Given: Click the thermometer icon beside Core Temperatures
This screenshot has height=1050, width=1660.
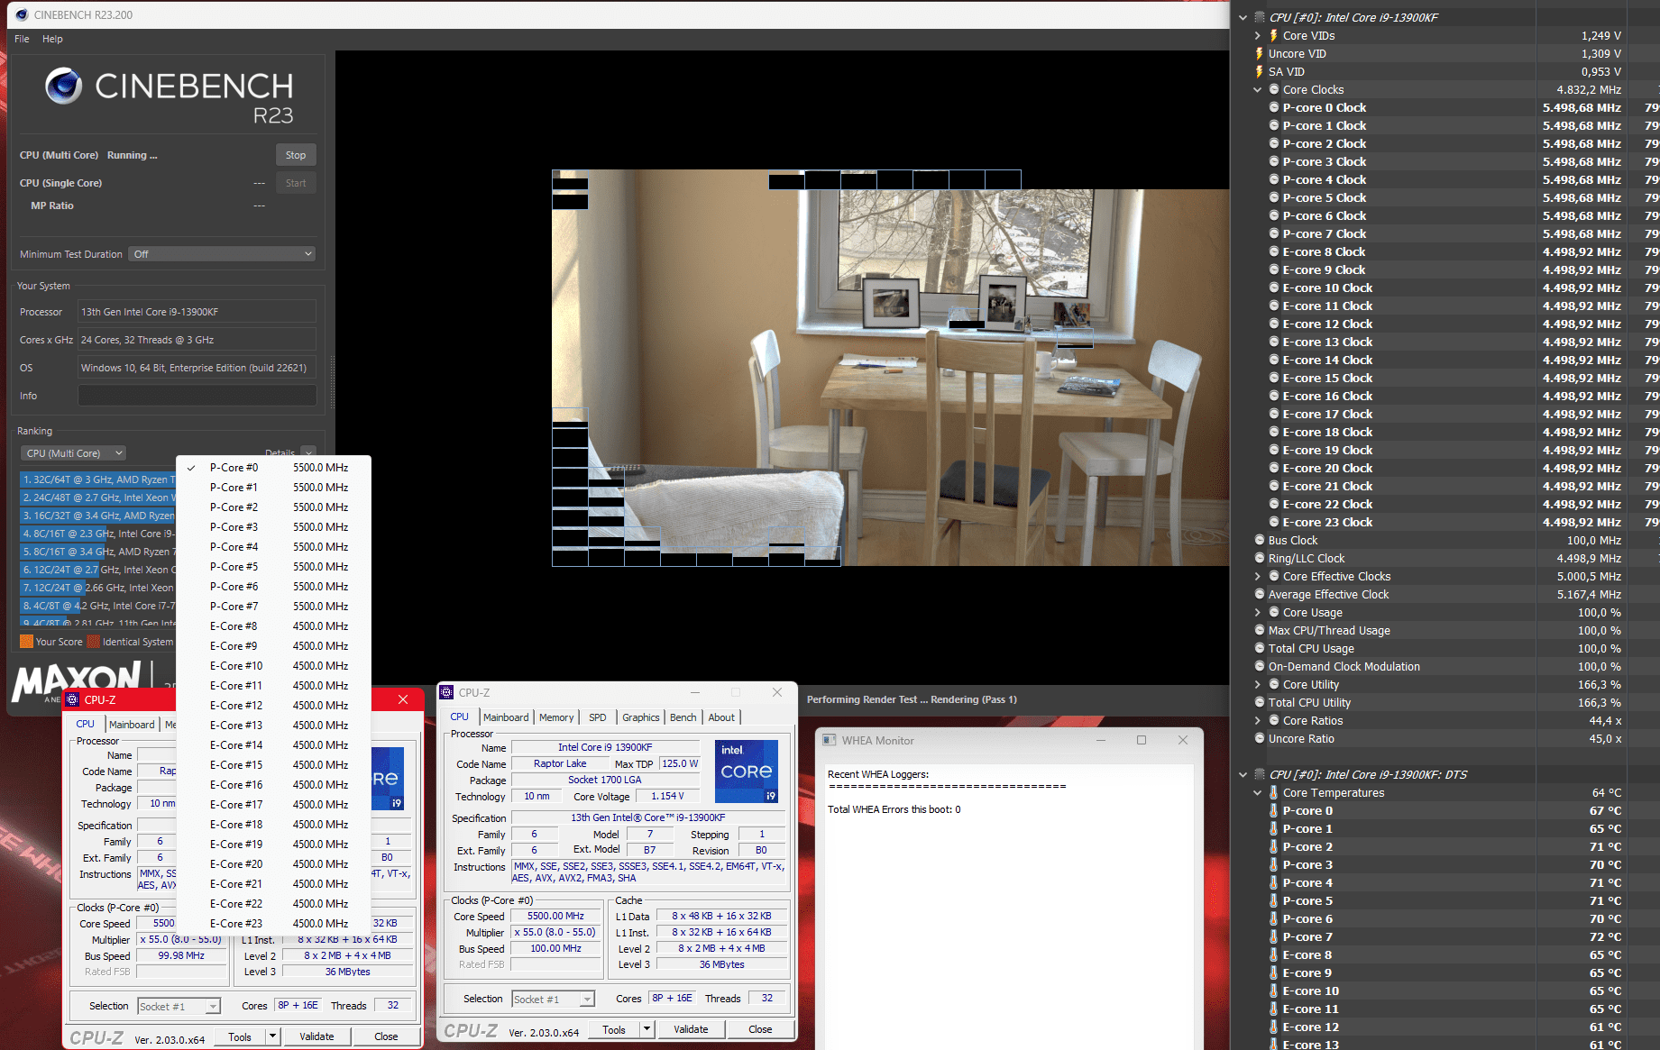Looking at the screenshot, I should pos(1273,792).
